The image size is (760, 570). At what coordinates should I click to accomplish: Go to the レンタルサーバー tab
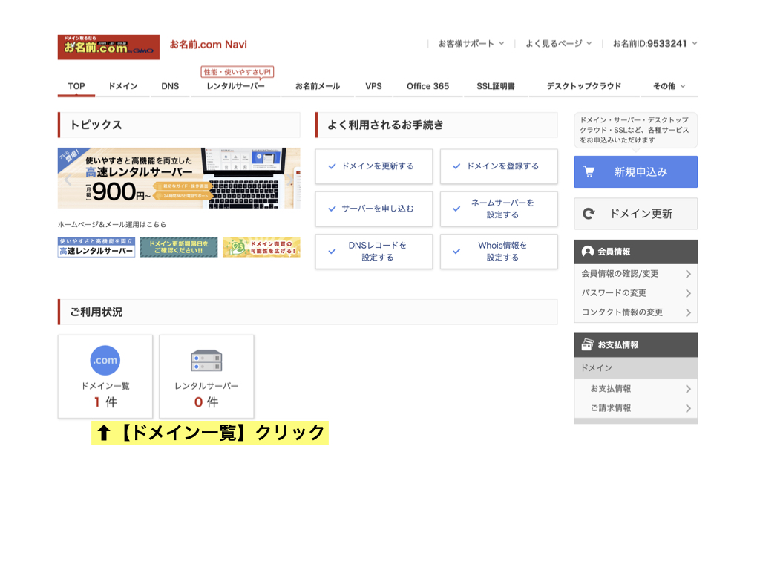click(235, 86)
